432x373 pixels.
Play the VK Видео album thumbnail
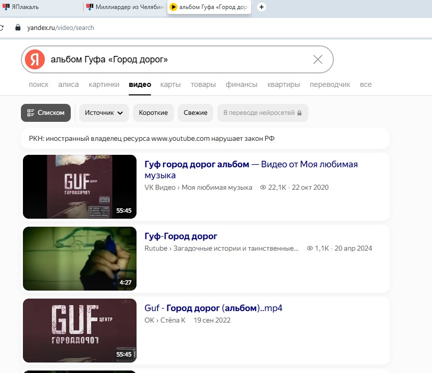80,187
